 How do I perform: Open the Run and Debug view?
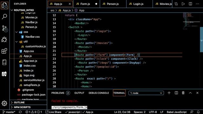coord(4,40)
